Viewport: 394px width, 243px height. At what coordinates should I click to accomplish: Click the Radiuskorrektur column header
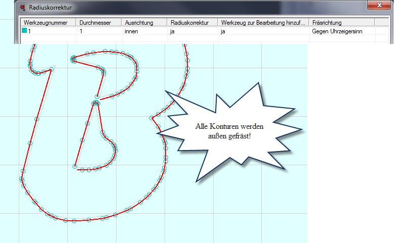(x=192, y=23)
